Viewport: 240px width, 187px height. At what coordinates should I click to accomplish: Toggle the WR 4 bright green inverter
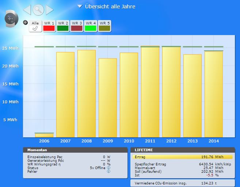tap(91, 26)
